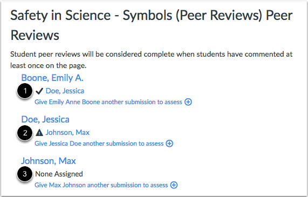The height and width of the screenshot is (197, 308).
Task: Click plus icon beside Jessica Doe link
Action: click(x=169, y=144)
